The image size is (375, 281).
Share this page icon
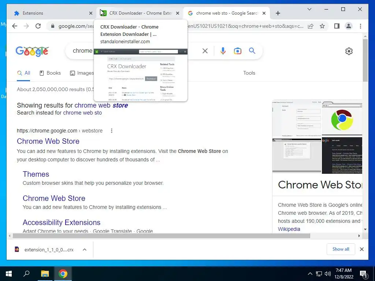tap(311, 26)
